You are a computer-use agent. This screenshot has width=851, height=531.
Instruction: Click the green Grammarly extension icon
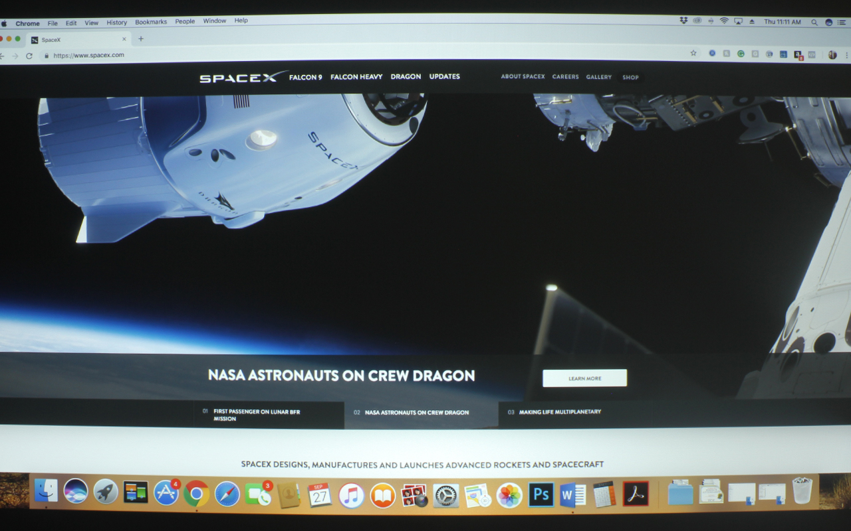click(x=741, y=54)
